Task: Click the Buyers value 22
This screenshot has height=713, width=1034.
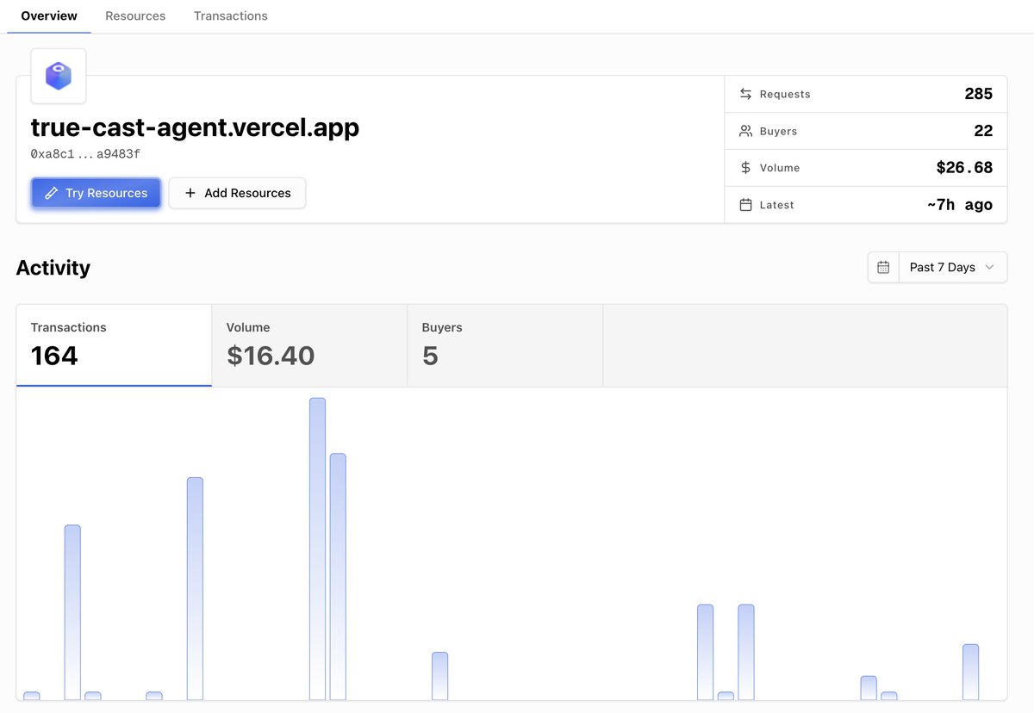Action: (983, 131)
